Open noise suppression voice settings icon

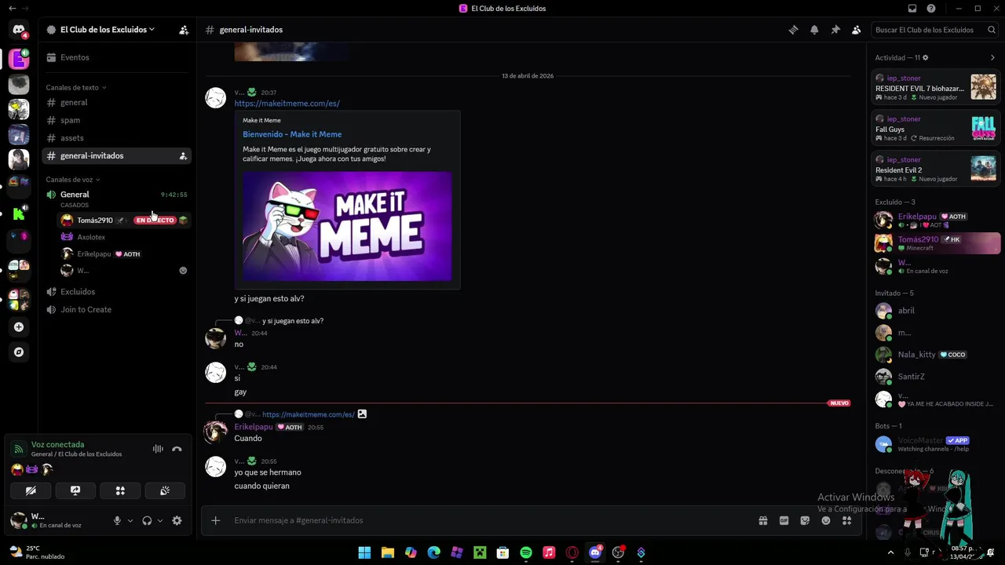point(158,449)
